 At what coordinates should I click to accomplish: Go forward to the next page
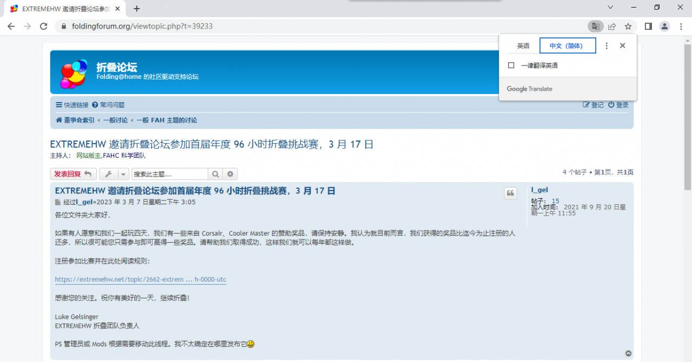28,26
